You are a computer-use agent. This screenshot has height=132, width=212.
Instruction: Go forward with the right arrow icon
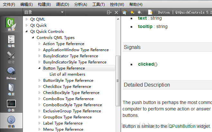(140, 12)
